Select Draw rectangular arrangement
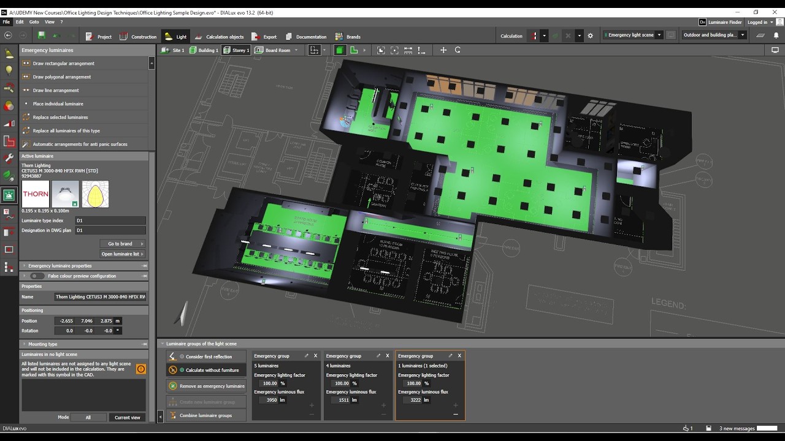Image resolution: width=785 pixels, height=441 pixels. pos(84,63)
